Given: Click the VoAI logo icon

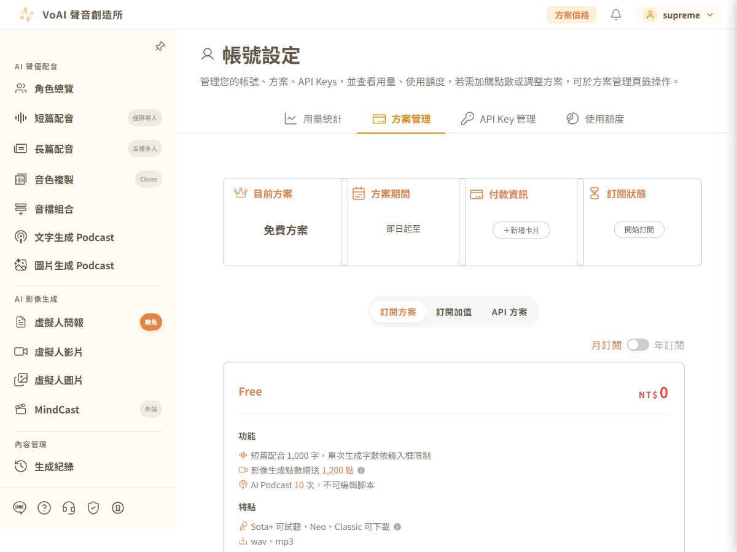Looking at the screenshot, I should point(26,15).
